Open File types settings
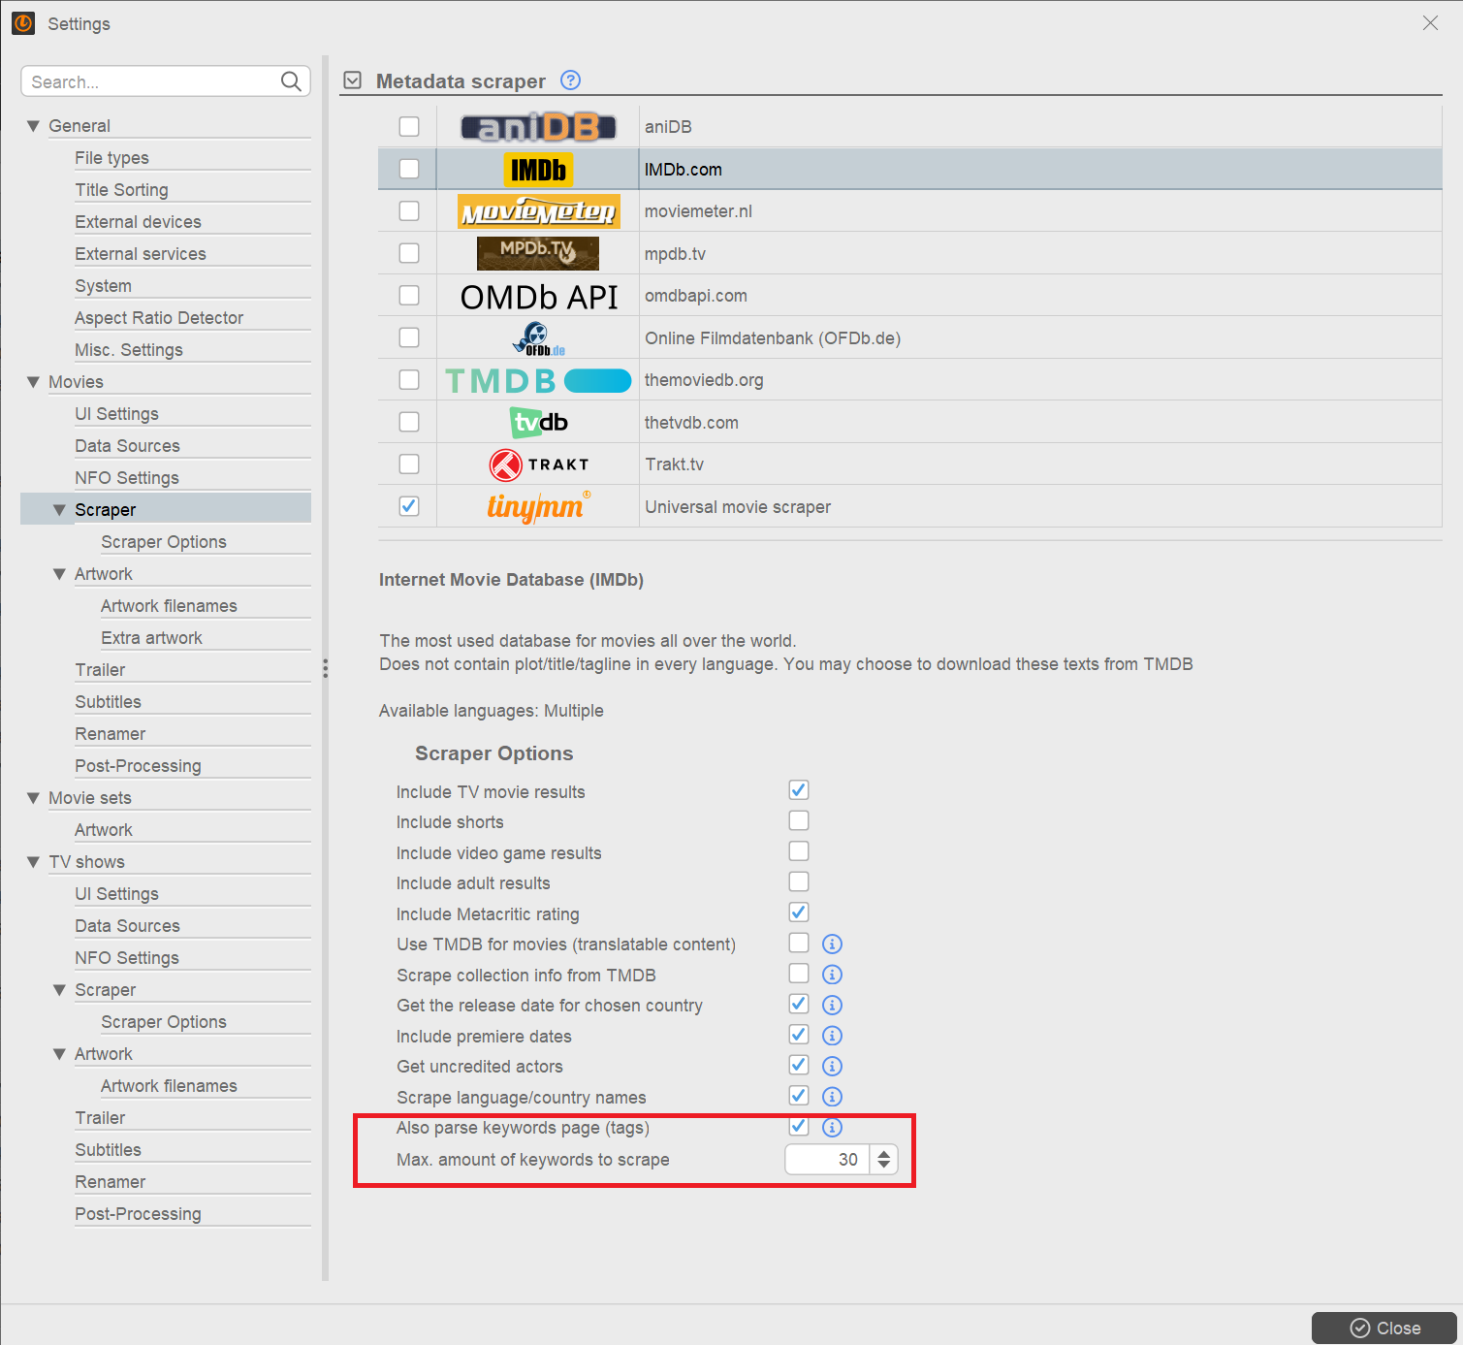Screen dimensions: 1463x1345 coord(112,158)
